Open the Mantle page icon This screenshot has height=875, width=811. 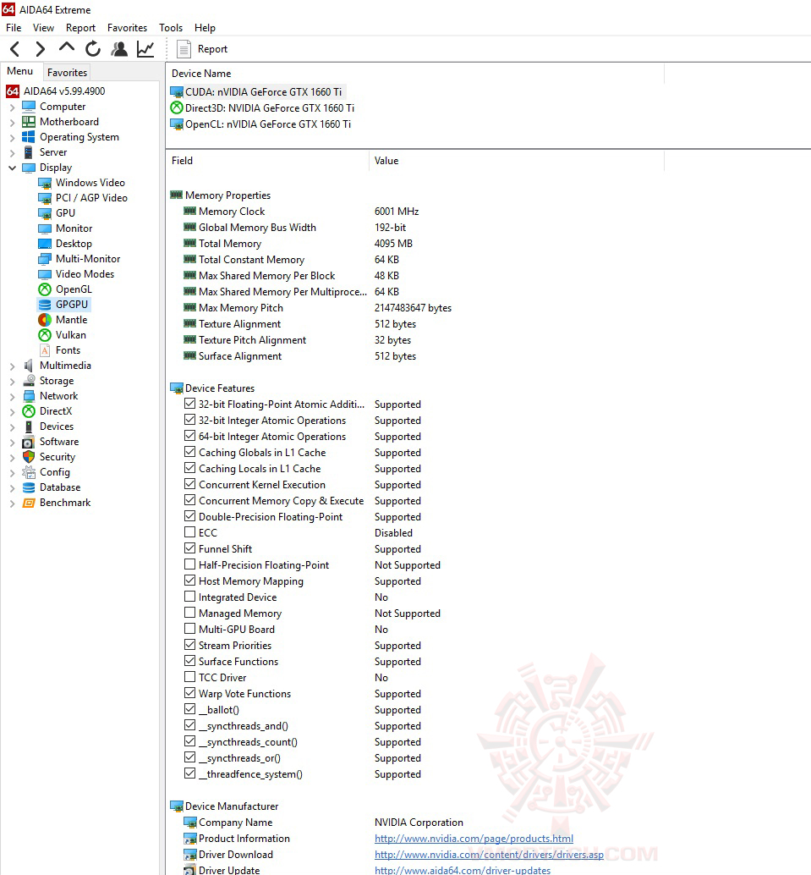(x=45, y=320)
